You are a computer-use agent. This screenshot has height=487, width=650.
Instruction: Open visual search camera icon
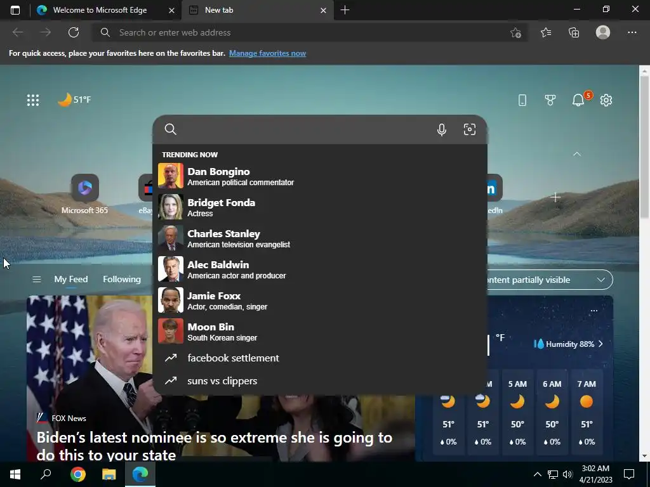(470, 129)
